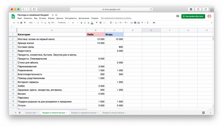This screenshot has width=223, height=127.
Task: Open the borders tool
Action: [101, 23]
